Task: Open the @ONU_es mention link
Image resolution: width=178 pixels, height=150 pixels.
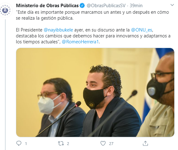Action: (142, 30)
